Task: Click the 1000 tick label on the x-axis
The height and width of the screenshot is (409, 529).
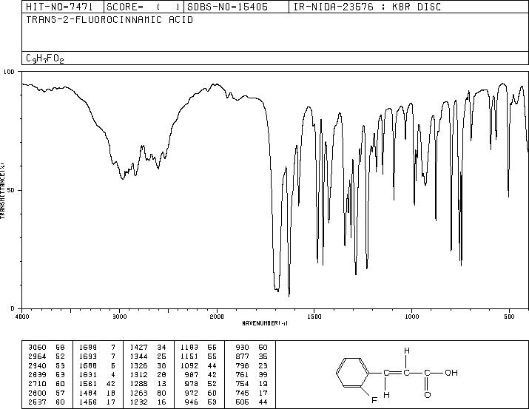Action: click(411, 317)
